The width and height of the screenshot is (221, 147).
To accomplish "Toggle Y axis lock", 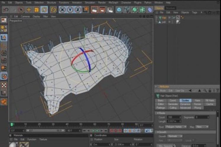I will (70, 10).
